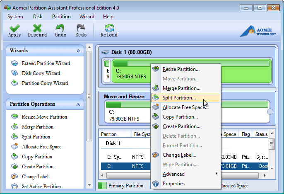Choose Allocate Free Space... in context menu
Image resolution: width=284 pixels, height=194 pixels.
(185, 107)
